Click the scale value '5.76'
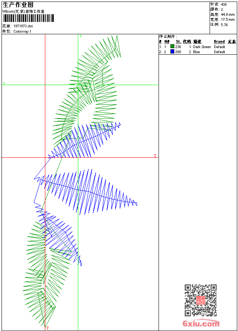 (224, 25)
